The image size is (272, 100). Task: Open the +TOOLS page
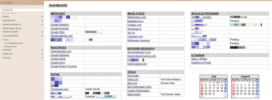pos(5,40)
